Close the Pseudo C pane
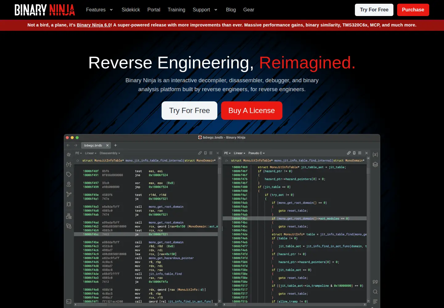Screen dimensions: 444x308 tap(366, 153)
